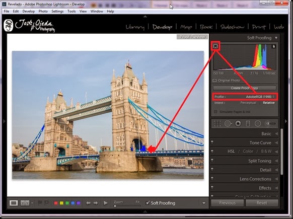Viewport: 293px width, 219px height.
Task: Switch to Before/After YY view
Action: click(25, 203)
